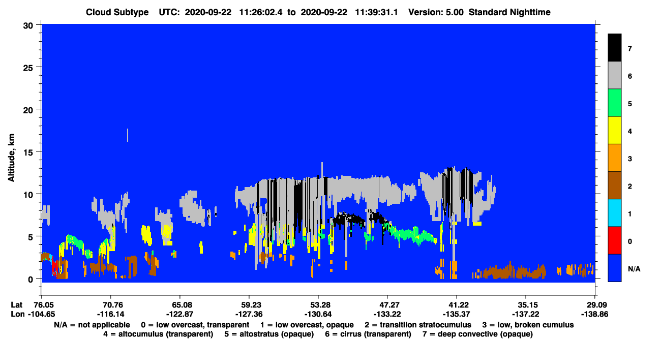The width and height of the screenshot is (661, 339).
Task: Click legend text '7 = deep convective (opaque)'
Action: [x=478, y=334]
